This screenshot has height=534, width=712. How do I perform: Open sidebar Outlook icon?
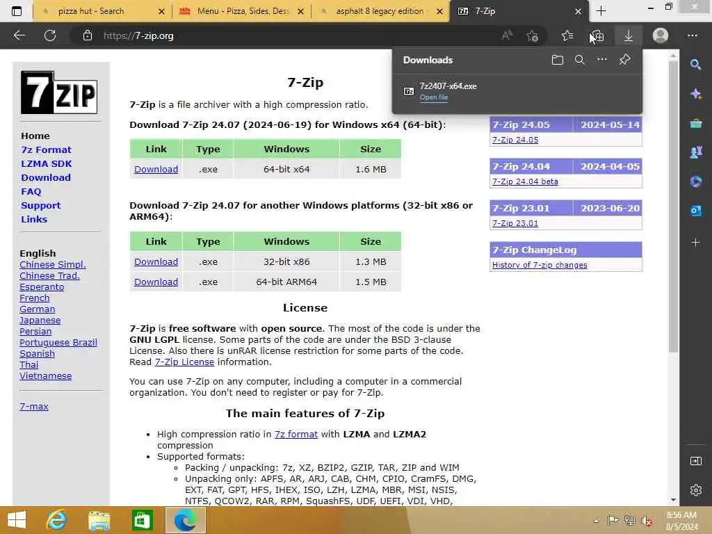(695, 211)
